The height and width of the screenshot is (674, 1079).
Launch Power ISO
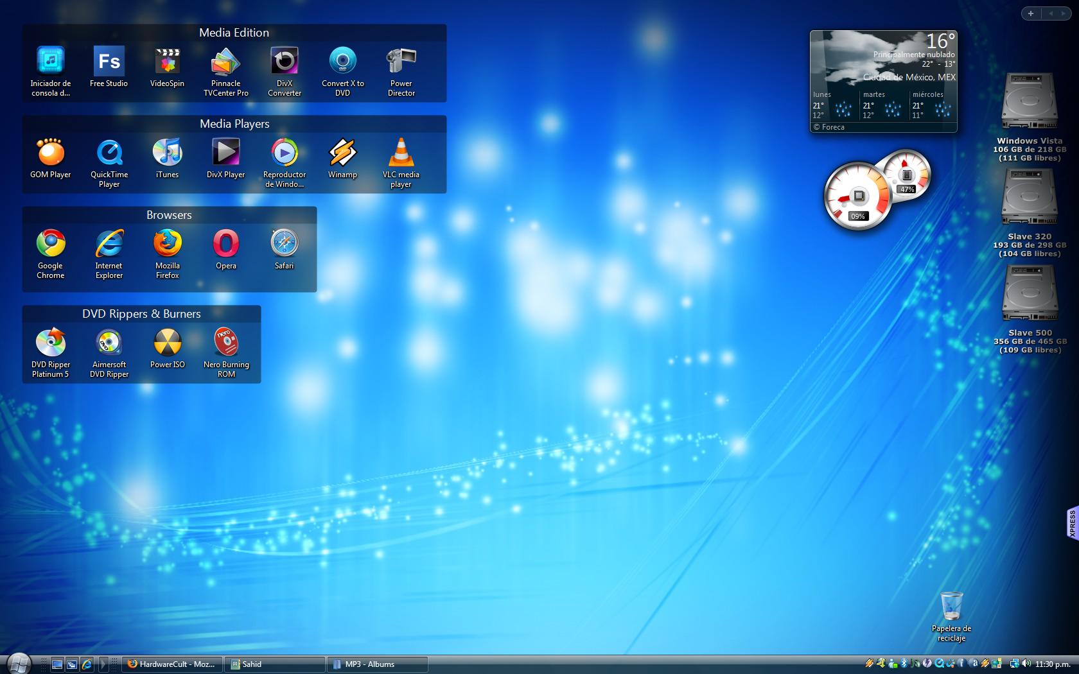click(168, 343)
